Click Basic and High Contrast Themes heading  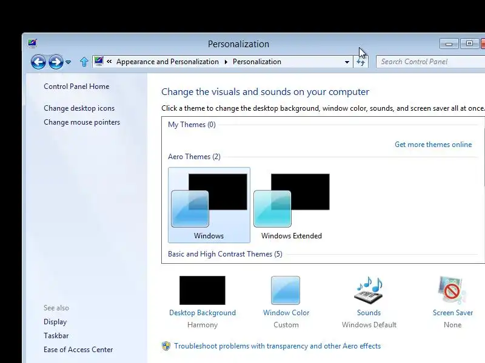225,254
